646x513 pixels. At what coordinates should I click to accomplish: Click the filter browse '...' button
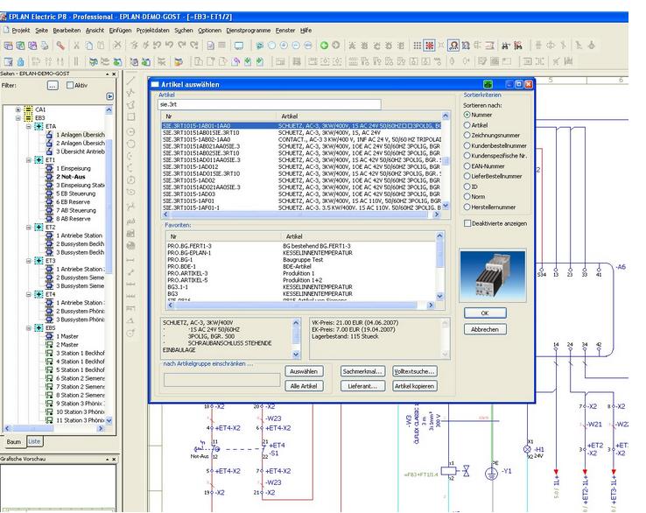[53, 86]
